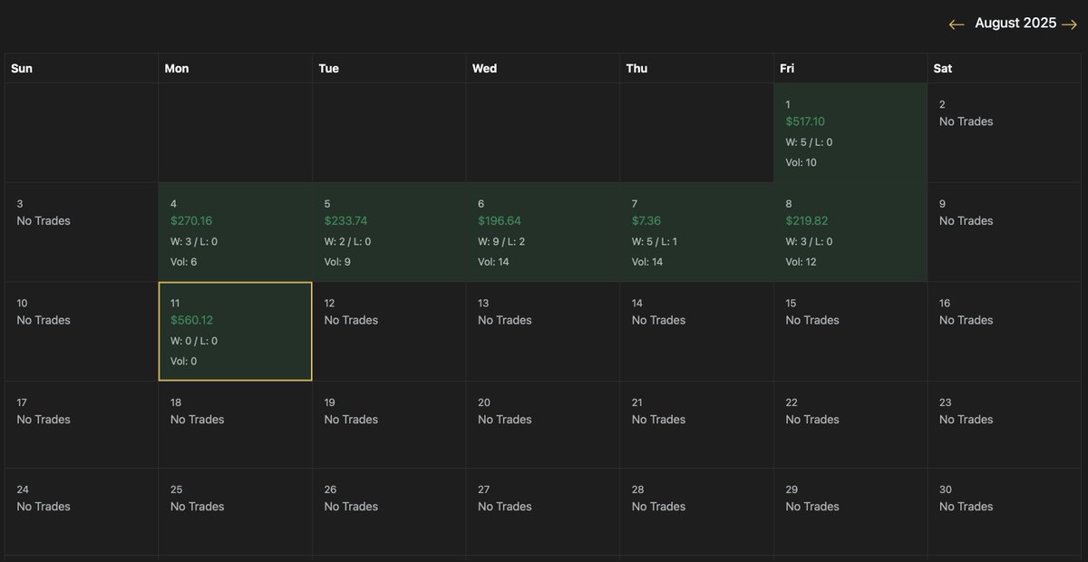Click W: 0 / L: 0 on August 11
1088x562 pixels.
(194, 341)
